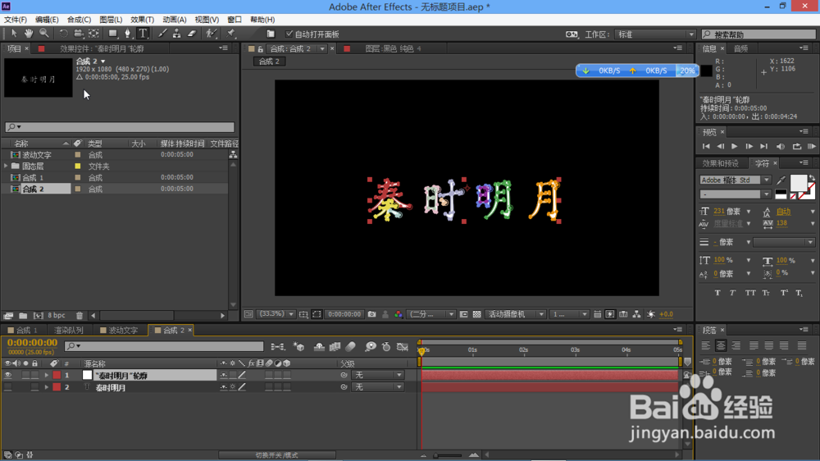820x461 pixels.
Task: Select the Clone Stamp tool
Action: [177, 34]
